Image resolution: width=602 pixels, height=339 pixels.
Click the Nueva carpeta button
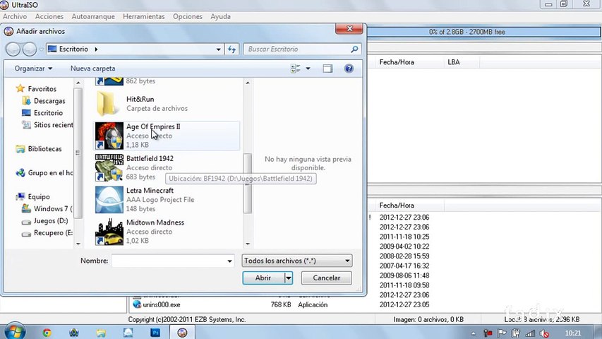(92, 69)
